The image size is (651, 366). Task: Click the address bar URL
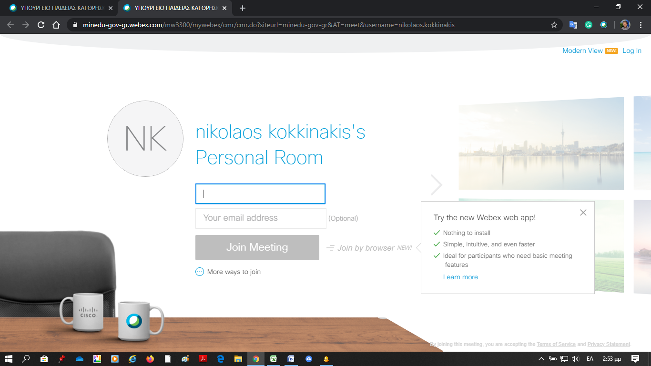click(x=269, y=25)
